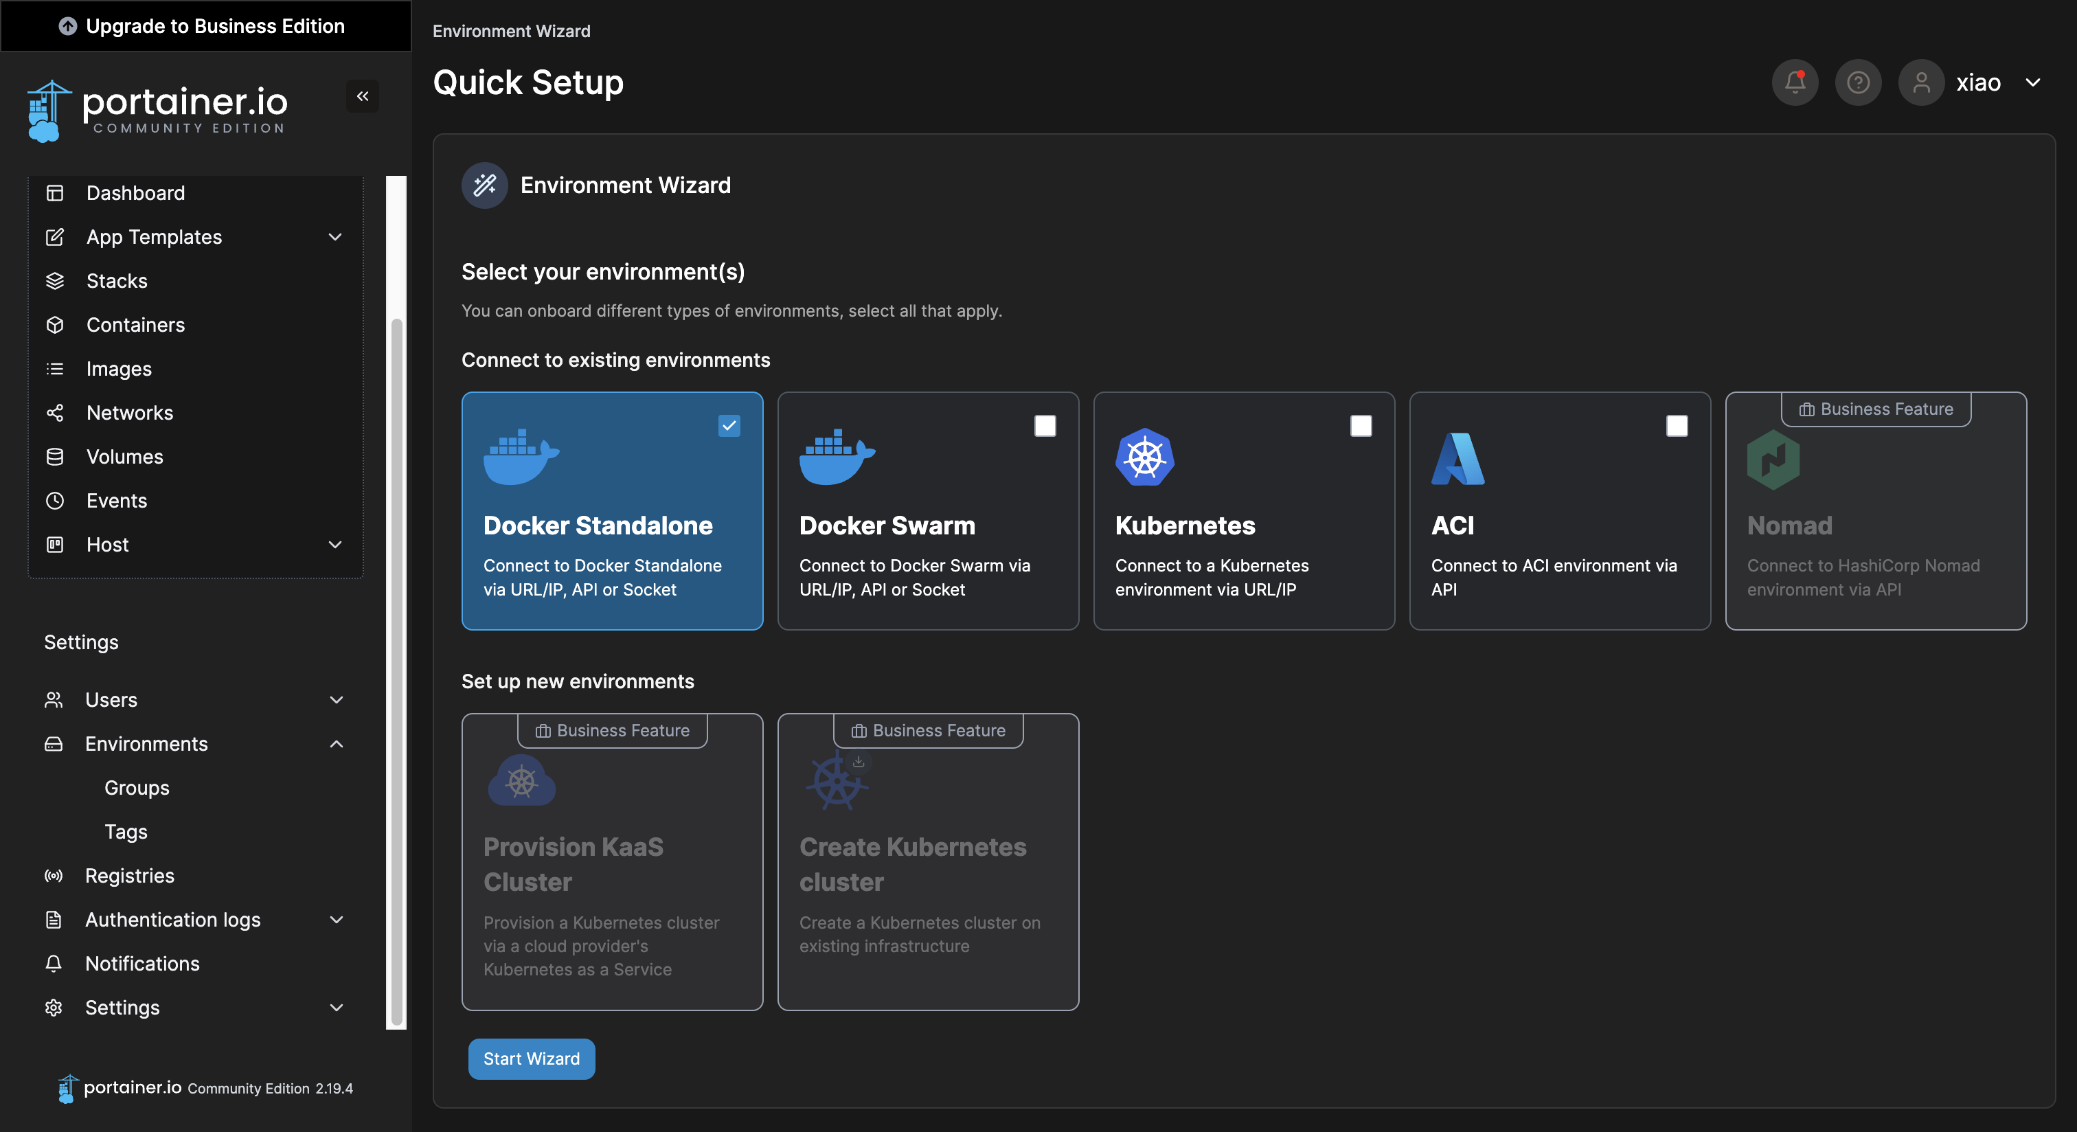Collapse the Environments submenu chevron
Screen dimensions: 2077x1132
[337, 743]
